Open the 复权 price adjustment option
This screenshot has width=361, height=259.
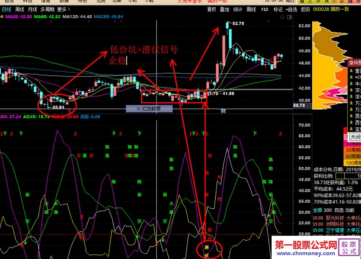coord(211,9)
